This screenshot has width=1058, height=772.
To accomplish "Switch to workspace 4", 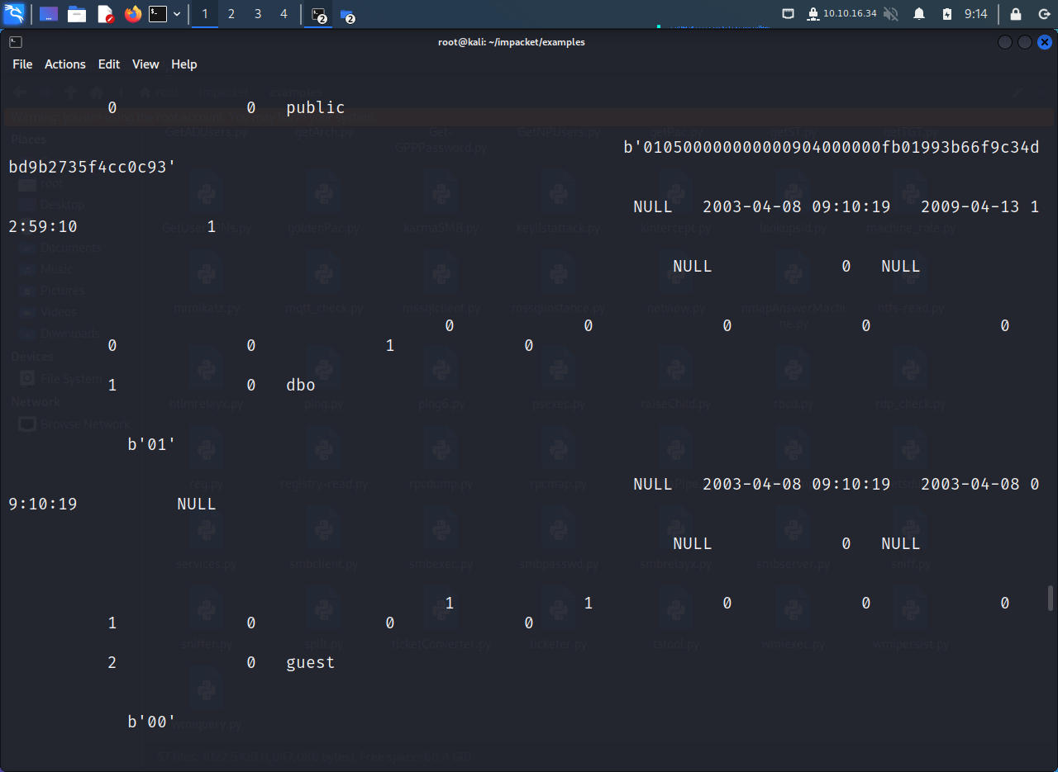I will tap(284, 14).
